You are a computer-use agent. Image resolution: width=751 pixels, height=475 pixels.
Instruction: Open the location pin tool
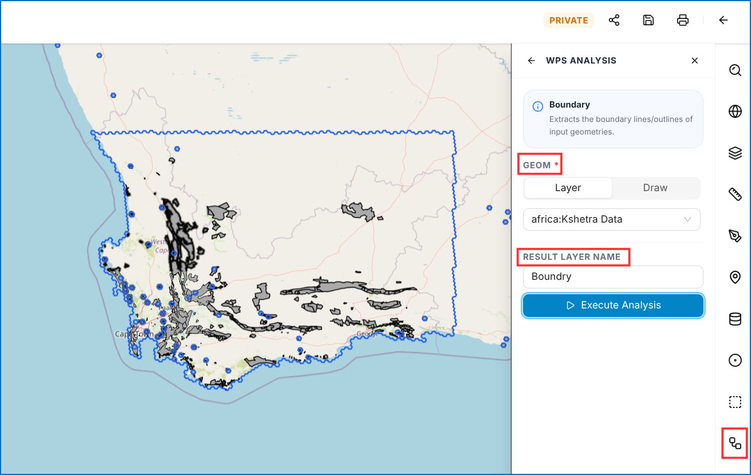click(735, 278)
